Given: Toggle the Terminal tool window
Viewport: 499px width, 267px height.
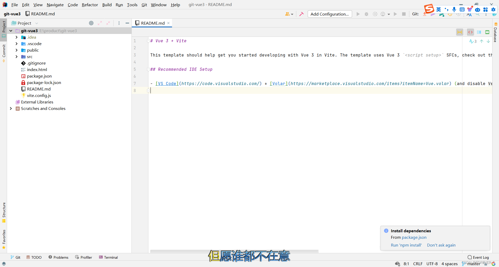Looking at the screenshot, I should (108, 257).
